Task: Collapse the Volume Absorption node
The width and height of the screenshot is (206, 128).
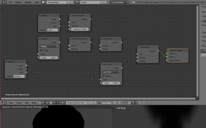Action: pos(71,39)
